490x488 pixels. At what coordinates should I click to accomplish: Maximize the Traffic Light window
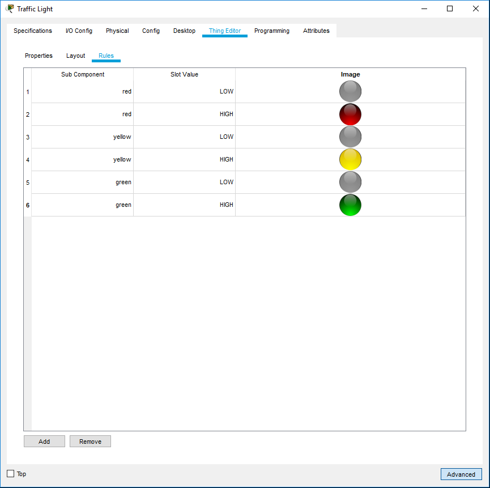pyautogui.click(x=450, y=9)
